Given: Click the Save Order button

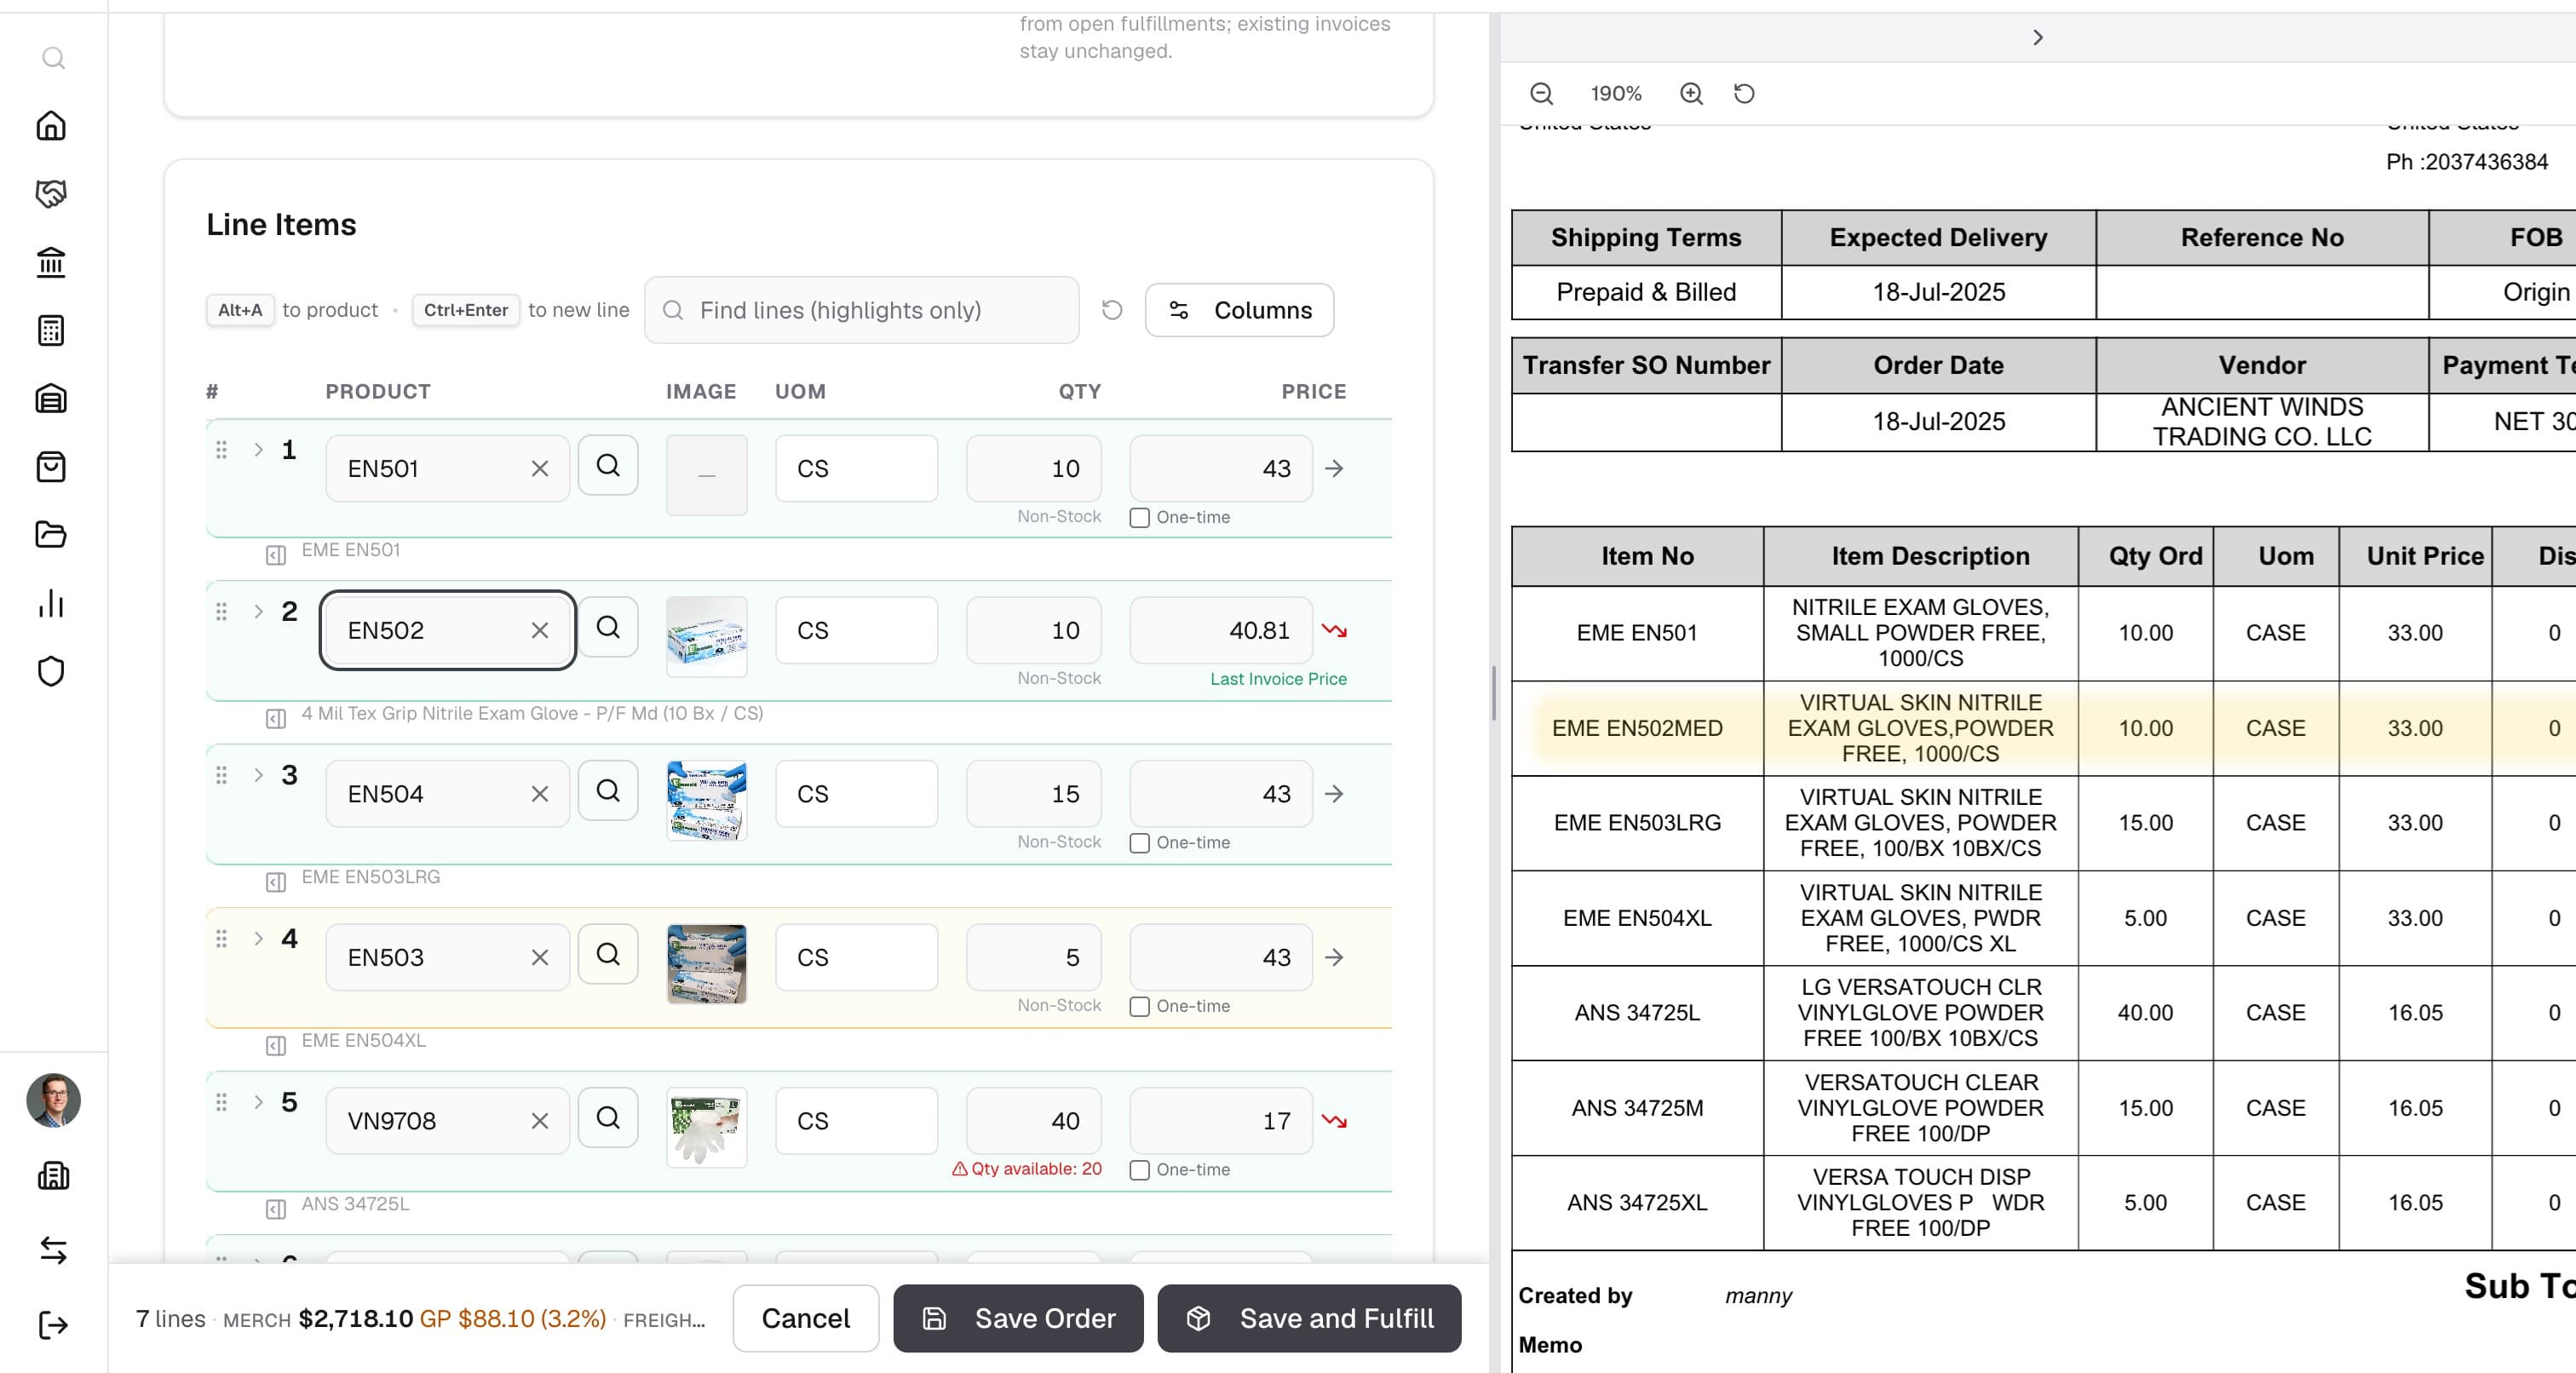Looking at the screenshot, I should coord(1018,1318).
